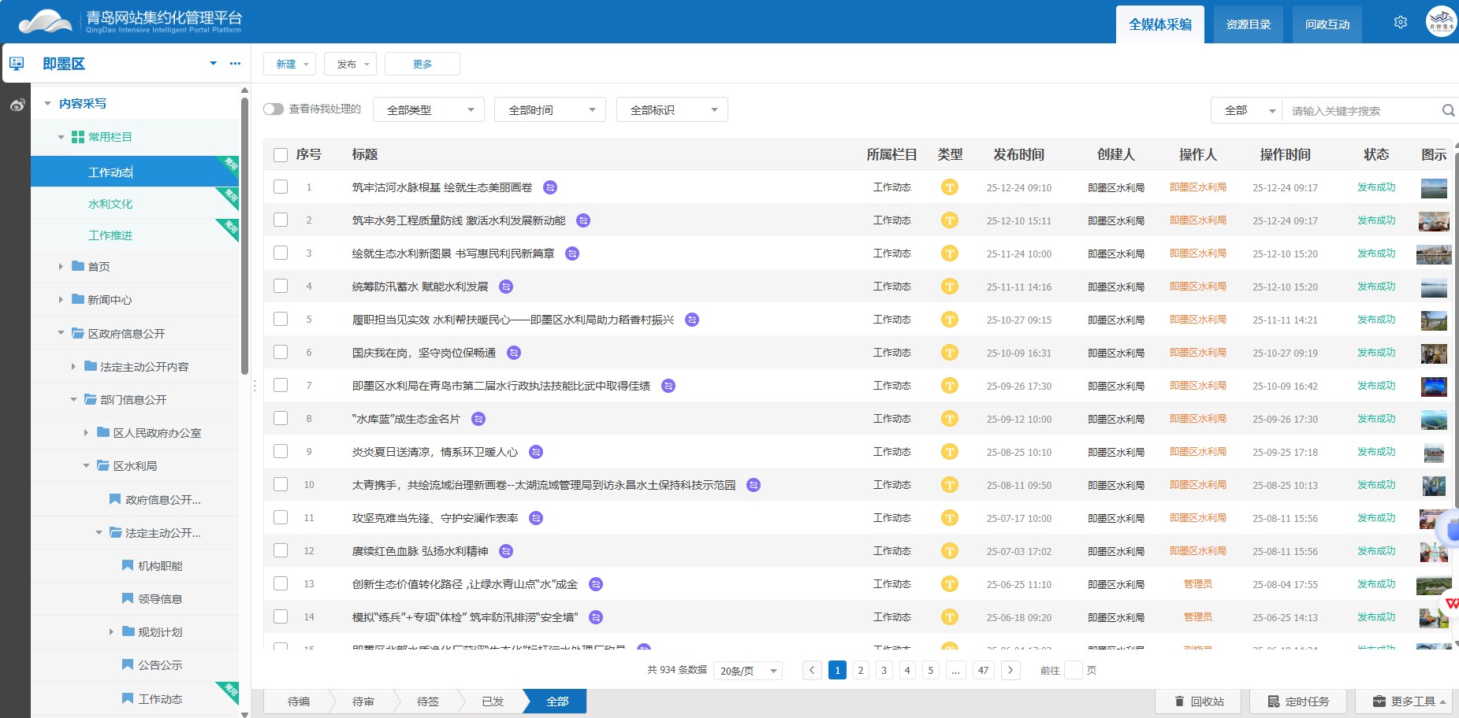The image size is (1459, 718).
Task: Click the 首页 folder icon in tree
Action: point(78,266)
